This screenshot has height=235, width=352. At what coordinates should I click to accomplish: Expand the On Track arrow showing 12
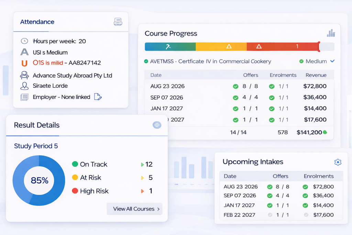click(x=143, y=164)
